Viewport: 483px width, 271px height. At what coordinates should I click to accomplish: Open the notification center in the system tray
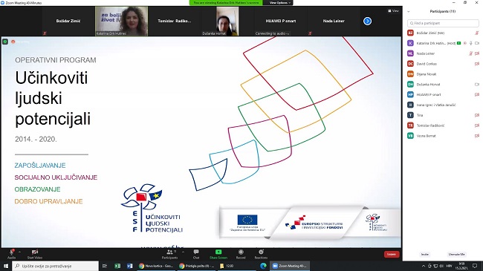click(x=475, y=266)
